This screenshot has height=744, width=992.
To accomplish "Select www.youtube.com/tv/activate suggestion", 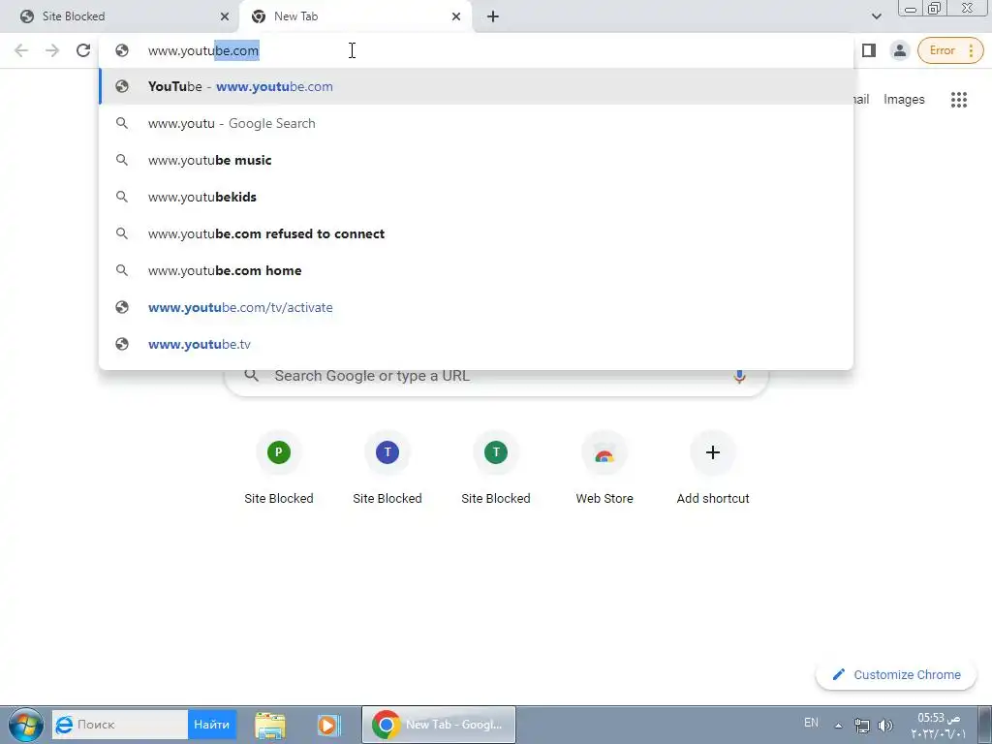I will pyautogui.click(x=476, y=307).
